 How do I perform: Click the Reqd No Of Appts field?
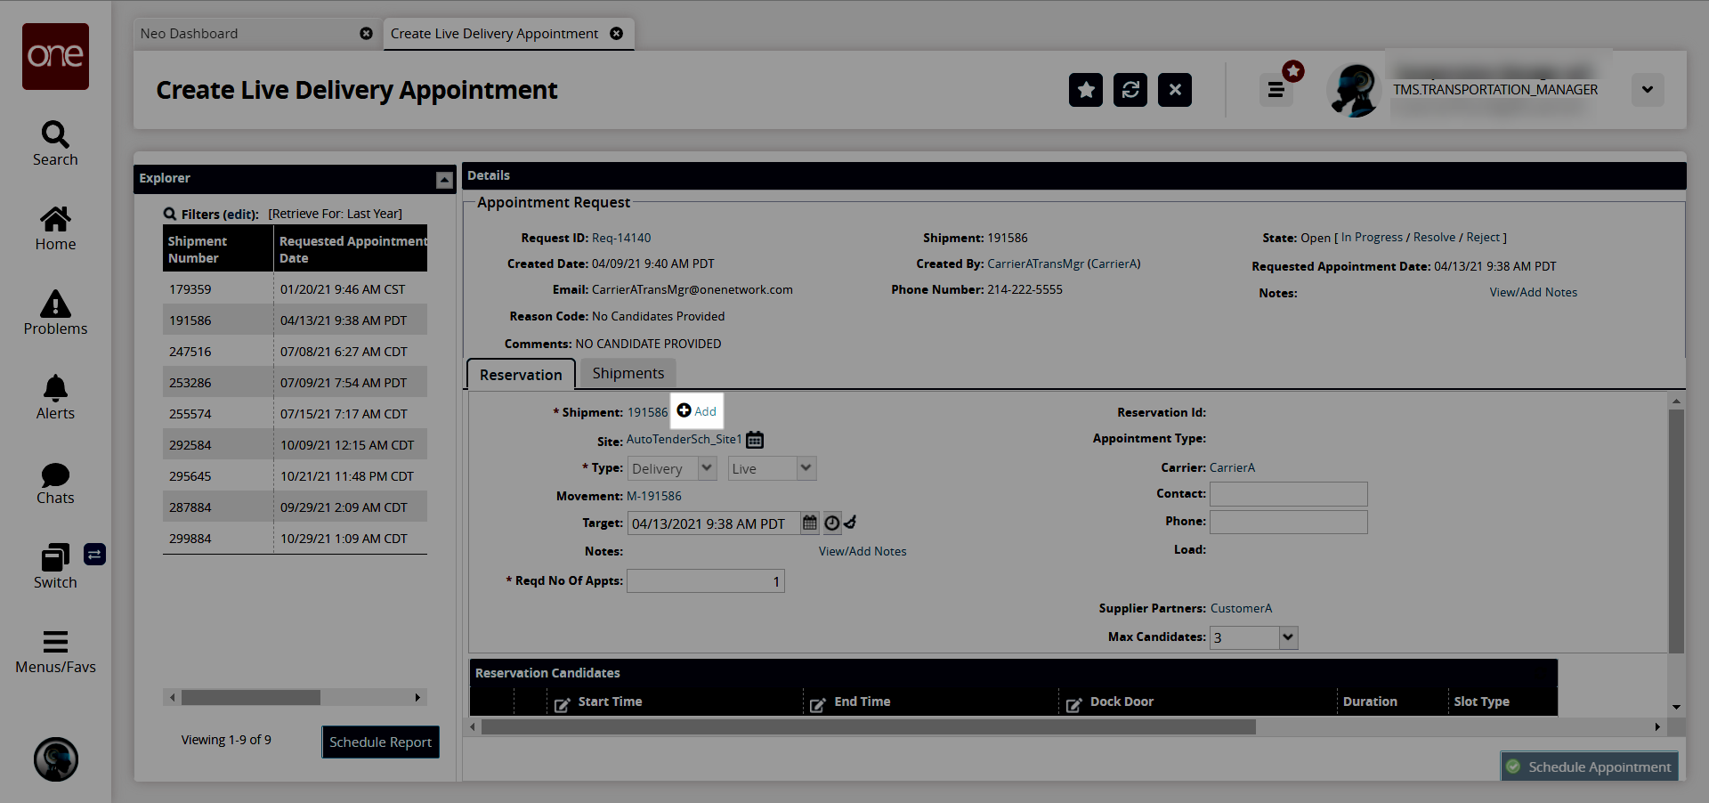(705, 581)
